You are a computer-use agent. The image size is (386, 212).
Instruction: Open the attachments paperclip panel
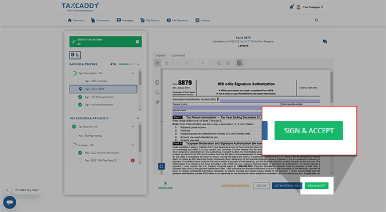157,102
